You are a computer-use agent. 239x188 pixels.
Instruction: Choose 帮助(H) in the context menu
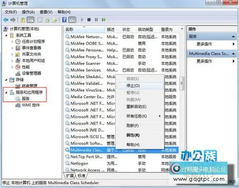point(140,144)
